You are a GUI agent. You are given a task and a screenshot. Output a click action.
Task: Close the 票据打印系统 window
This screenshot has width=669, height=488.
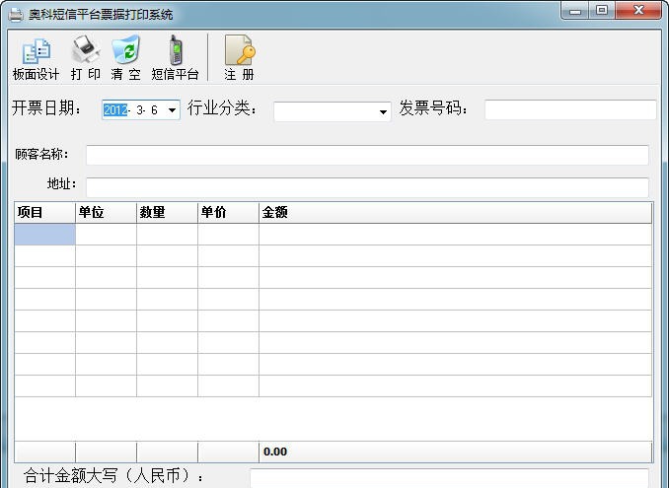638,10
